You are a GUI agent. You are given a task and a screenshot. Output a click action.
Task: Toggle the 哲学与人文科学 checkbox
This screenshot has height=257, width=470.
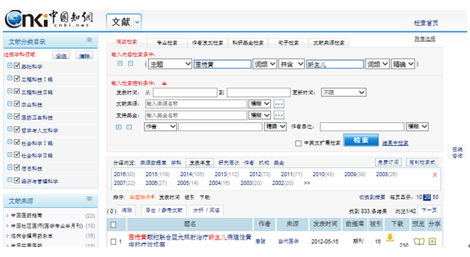pos(17,129)
